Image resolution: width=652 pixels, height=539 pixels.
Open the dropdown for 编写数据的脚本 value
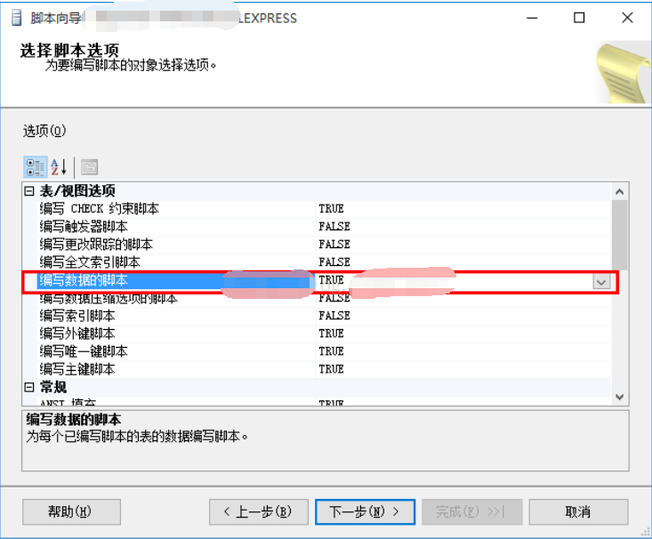tap(601, 281)
